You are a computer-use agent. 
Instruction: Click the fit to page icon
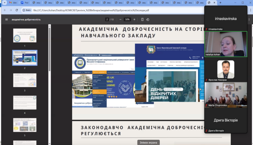click(x=142, y=19)
